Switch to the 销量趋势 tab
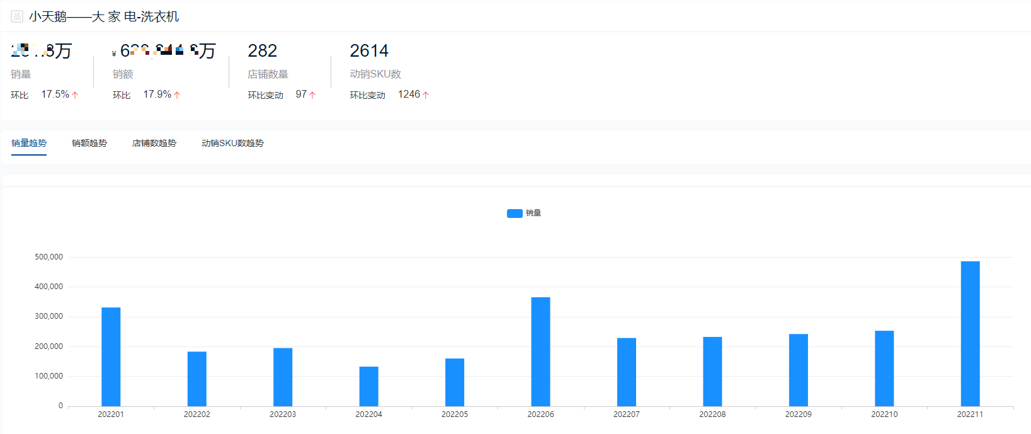 pos(29,143)
